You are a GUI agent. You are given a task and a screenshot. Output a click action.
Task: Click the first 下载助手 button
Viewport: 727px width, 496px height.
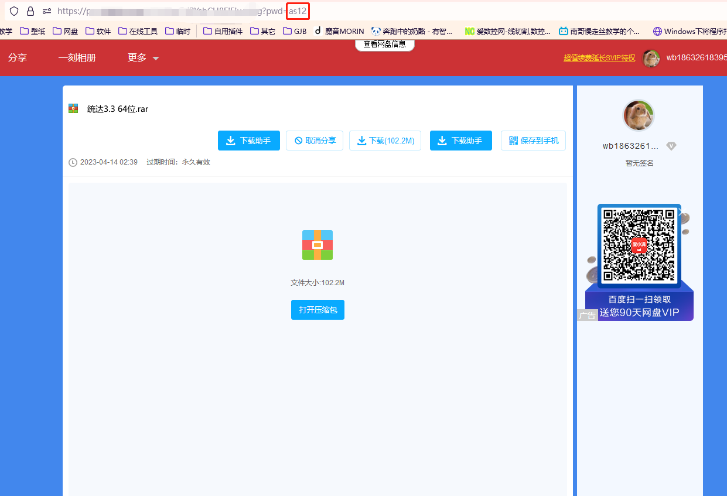[x=248, y=141]
